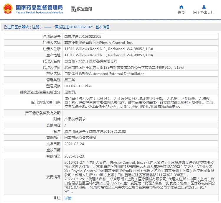Select the 审批部门 value 国家药品监督管理局
The height and width of the screenshot is (203, 221).
point(80,138)
